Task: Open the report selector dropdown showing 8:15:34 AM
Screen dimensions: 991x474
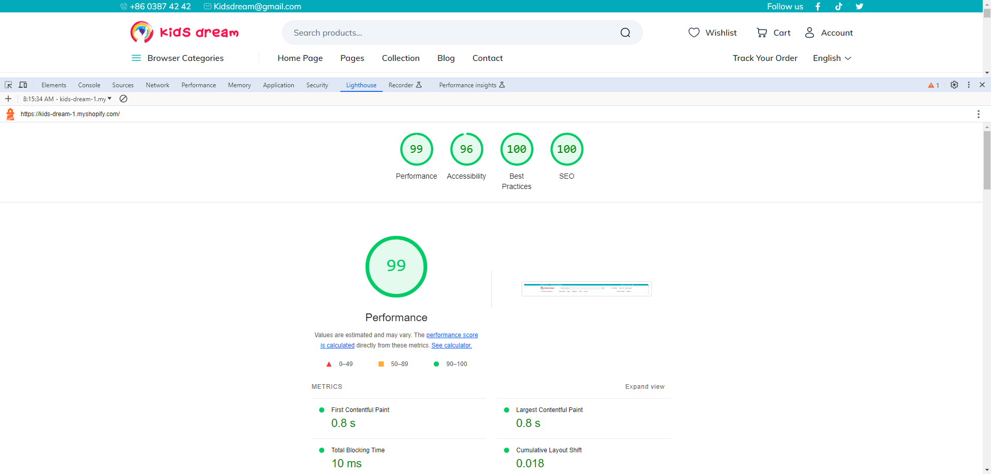Action: pos(67,99)
